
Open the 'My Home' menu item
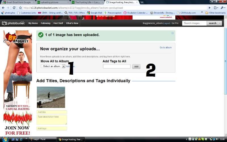(x=33, y=23)
